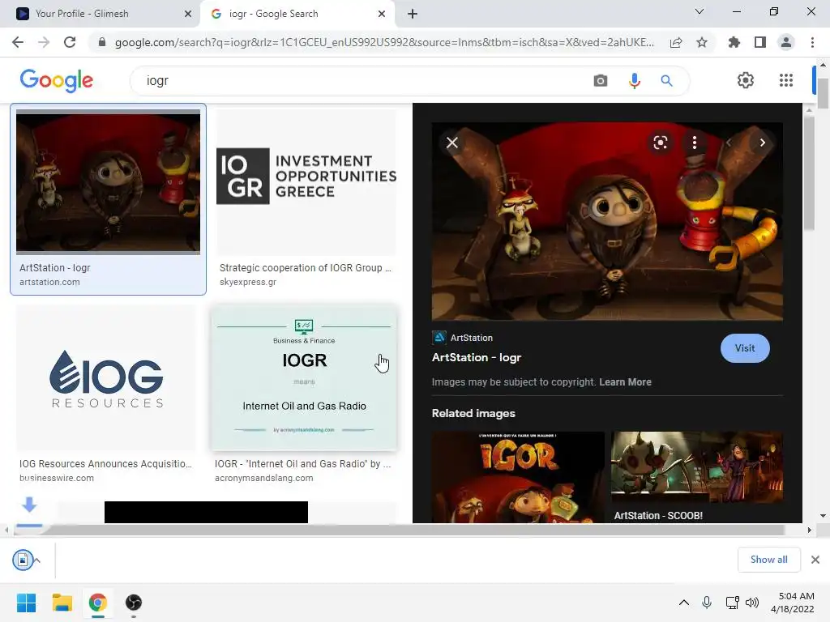Viewport: 830px width, 622px height.
Task: Select ArtStation Iogr result thumbnail
Action: pos(108,182)
